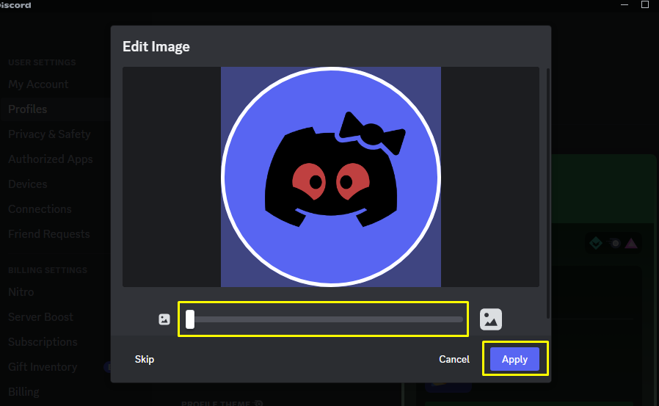Cancel the image edit
The width and height of the screenshot is (659, 406).
click(x=454, y=359)
